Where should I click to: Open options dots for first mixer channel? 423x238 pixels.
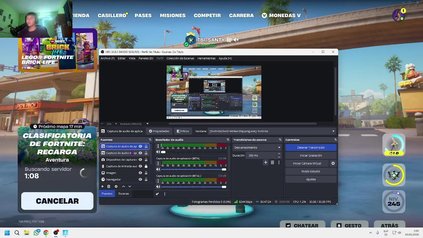pos(158,146)
